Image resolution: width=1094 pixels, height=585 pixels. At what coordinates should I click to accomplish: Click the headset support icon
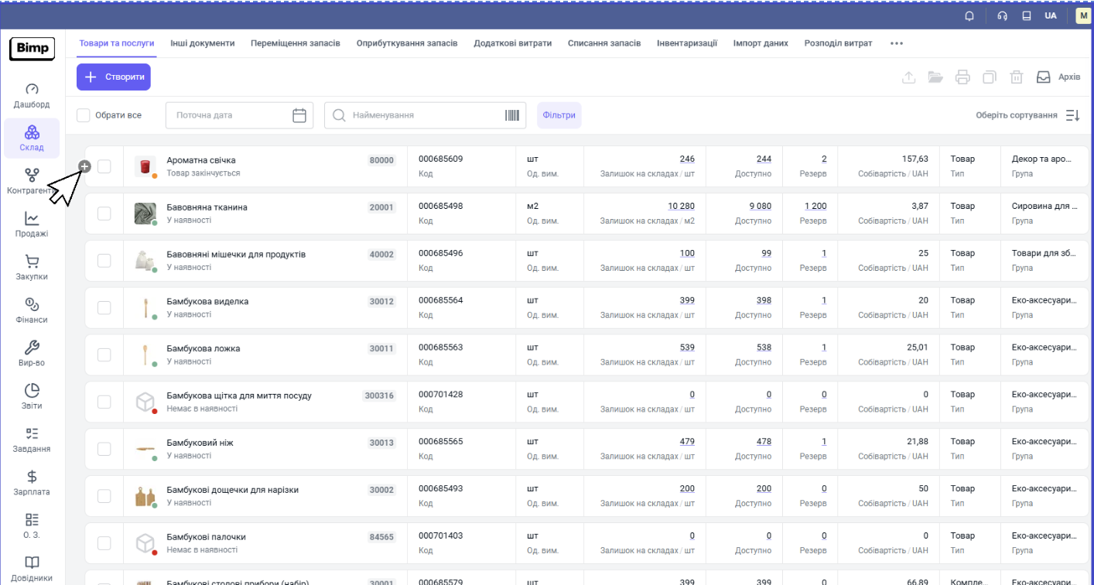point(1003,15)
